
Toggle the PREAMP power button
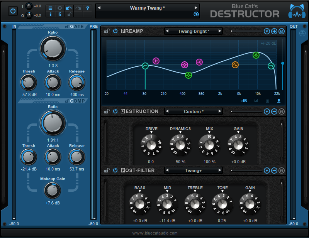coord(115,31)
